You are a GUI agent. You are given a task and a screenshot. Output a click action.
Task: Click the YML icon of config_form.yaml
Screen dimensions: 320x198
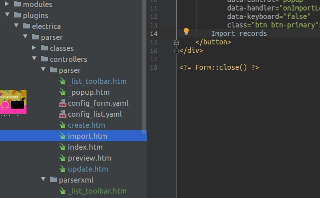tap(62, 103)
